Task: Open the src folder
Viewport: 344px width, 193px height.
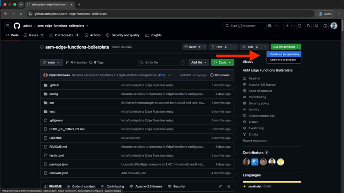Action: point(51,103)
